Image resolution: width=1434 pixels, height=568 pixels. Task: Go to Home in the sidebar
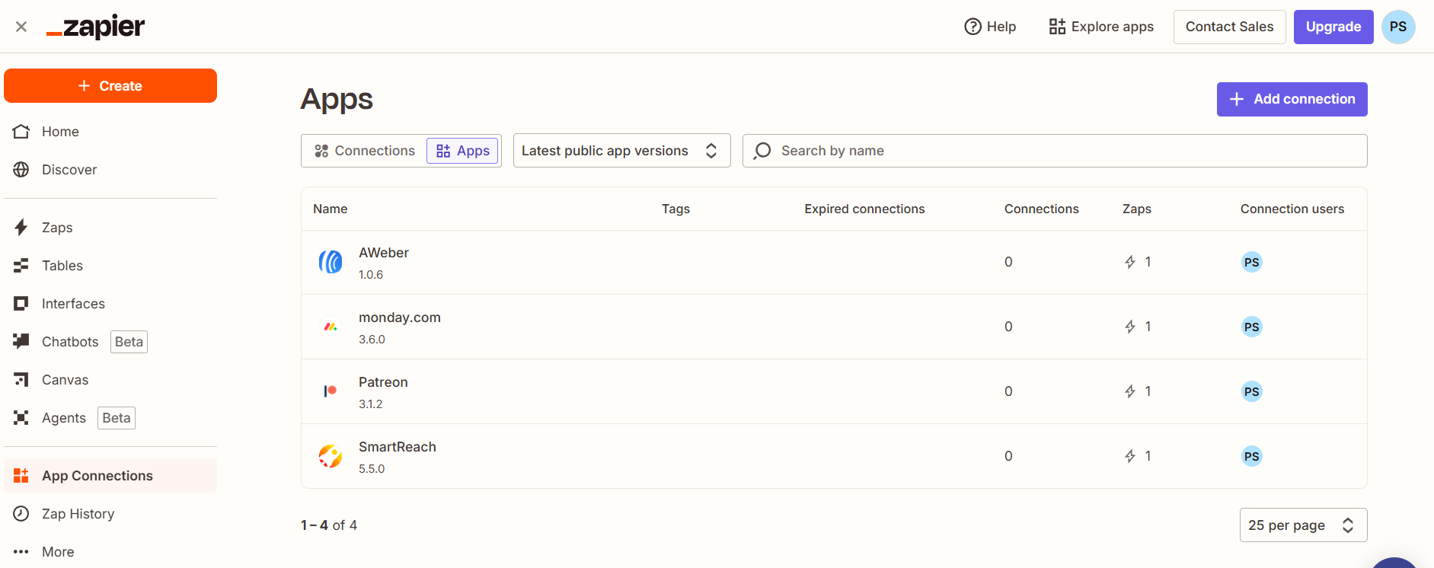coord(110,132)
